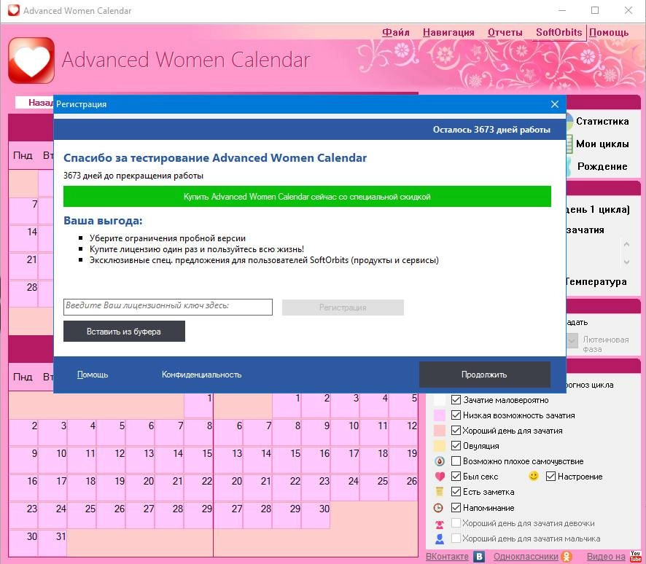This screenshot has width=646, height=564.
Task: Click the purple Низкая возможность зачатия swatch
Action: click(x=440, y=415)
